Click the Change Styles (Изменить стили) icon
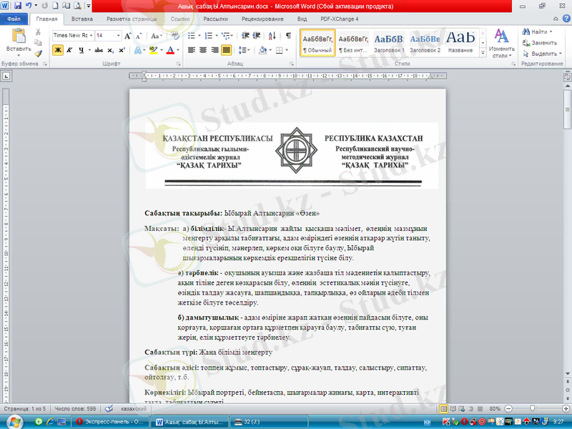Screen dimensions: 572x429 (x=501, y=43)
